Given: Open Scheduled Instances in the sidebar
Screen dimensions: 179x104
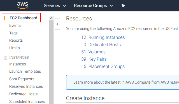Looking at the screenshot, I should pyautogui.click(x=27, y=101).
